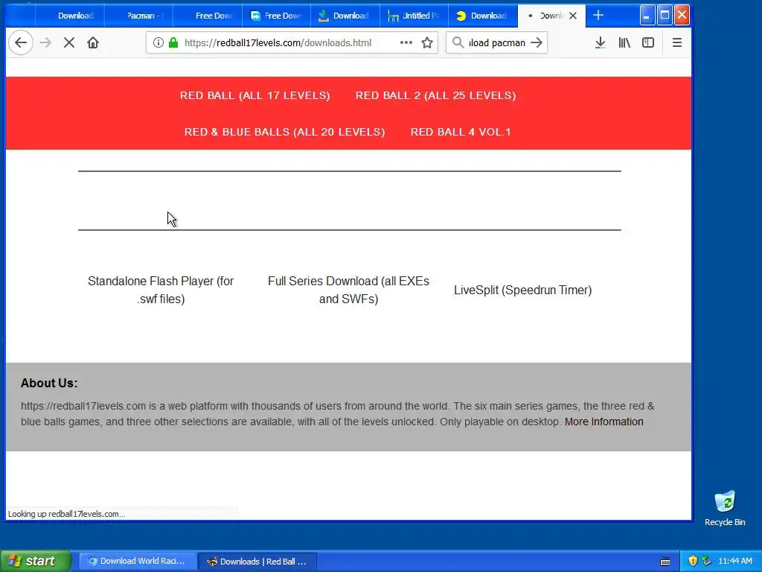Open LiveSplit (Speedrun Timer) download

pos(523,290)
